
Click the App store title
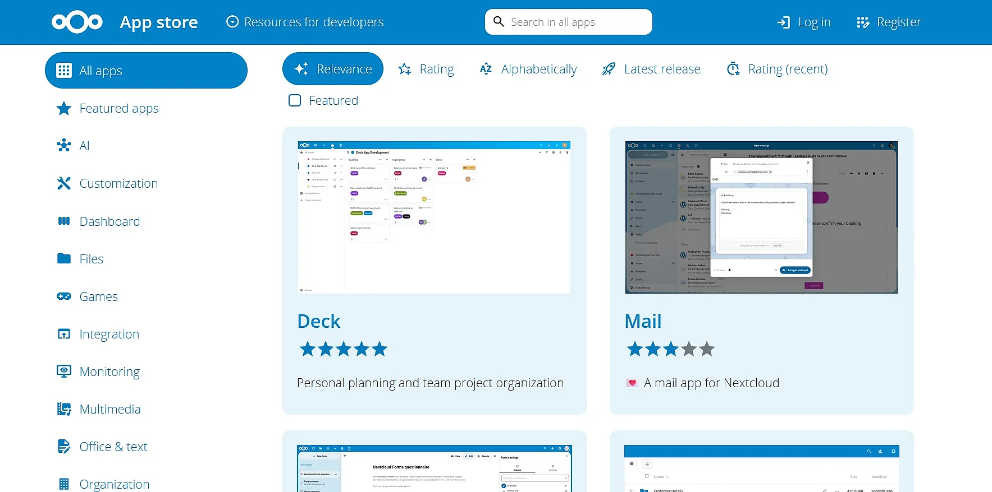pyautogui.click(x=159, y=22)
